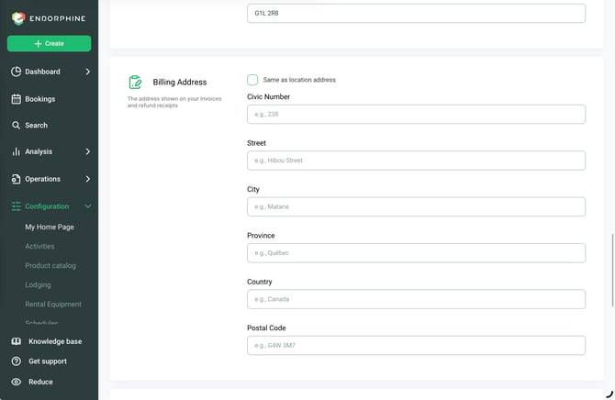The image size is (615, 400).
Task: Click the Bookings calendar icon
Action: (x=17, y=99)
